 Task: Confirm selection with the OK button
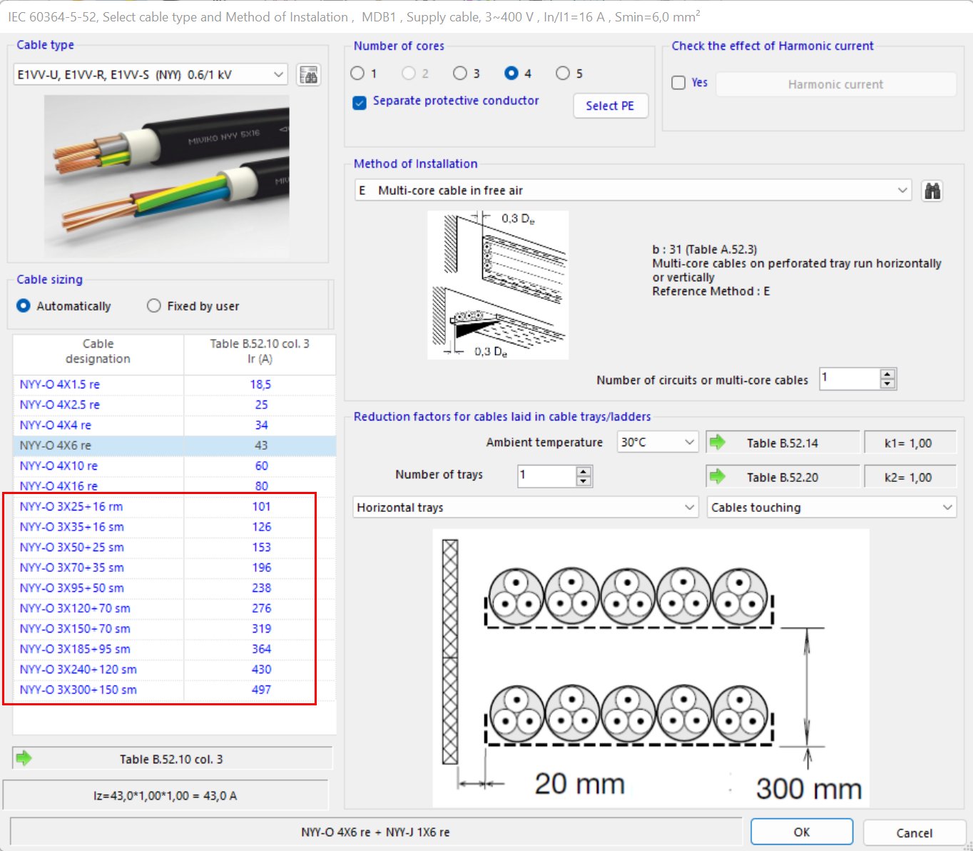pos(801,832)
